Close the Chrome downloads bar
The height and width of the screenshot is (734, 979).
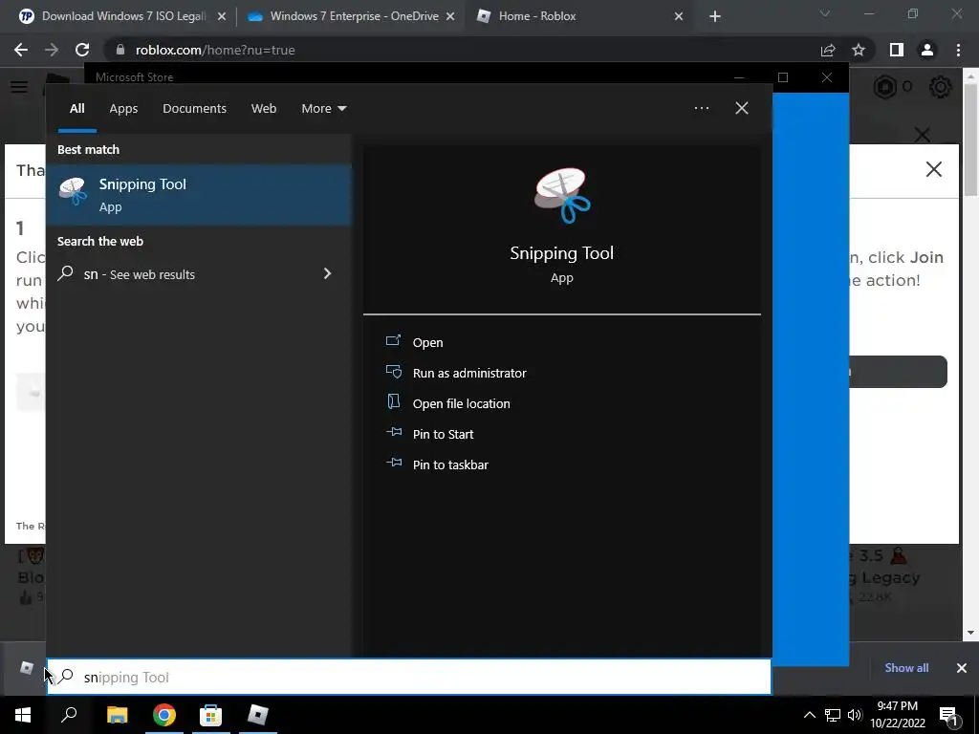[x=962, y=668]
